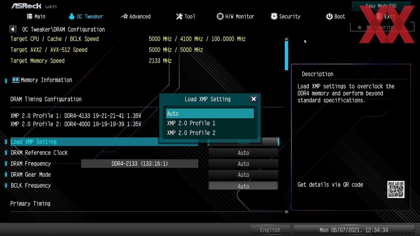
Task: Go to the Tool tab
Action: (186, 16)
